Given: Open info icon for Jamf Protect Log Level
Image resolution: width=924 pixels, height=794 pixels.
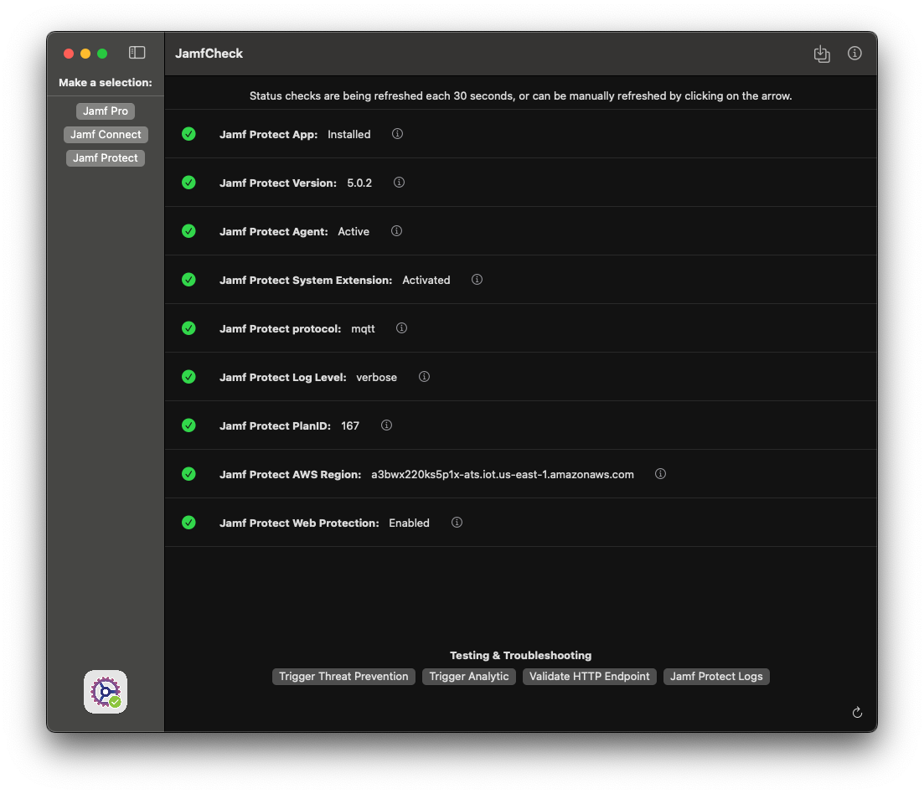Looking at the screenshot, I should [424, 376].
